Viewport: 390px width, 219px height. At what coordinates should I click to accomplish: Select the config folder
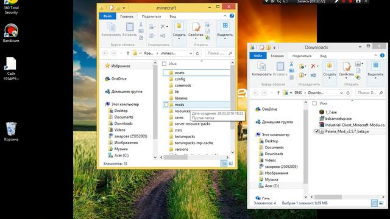coord(180,79)
